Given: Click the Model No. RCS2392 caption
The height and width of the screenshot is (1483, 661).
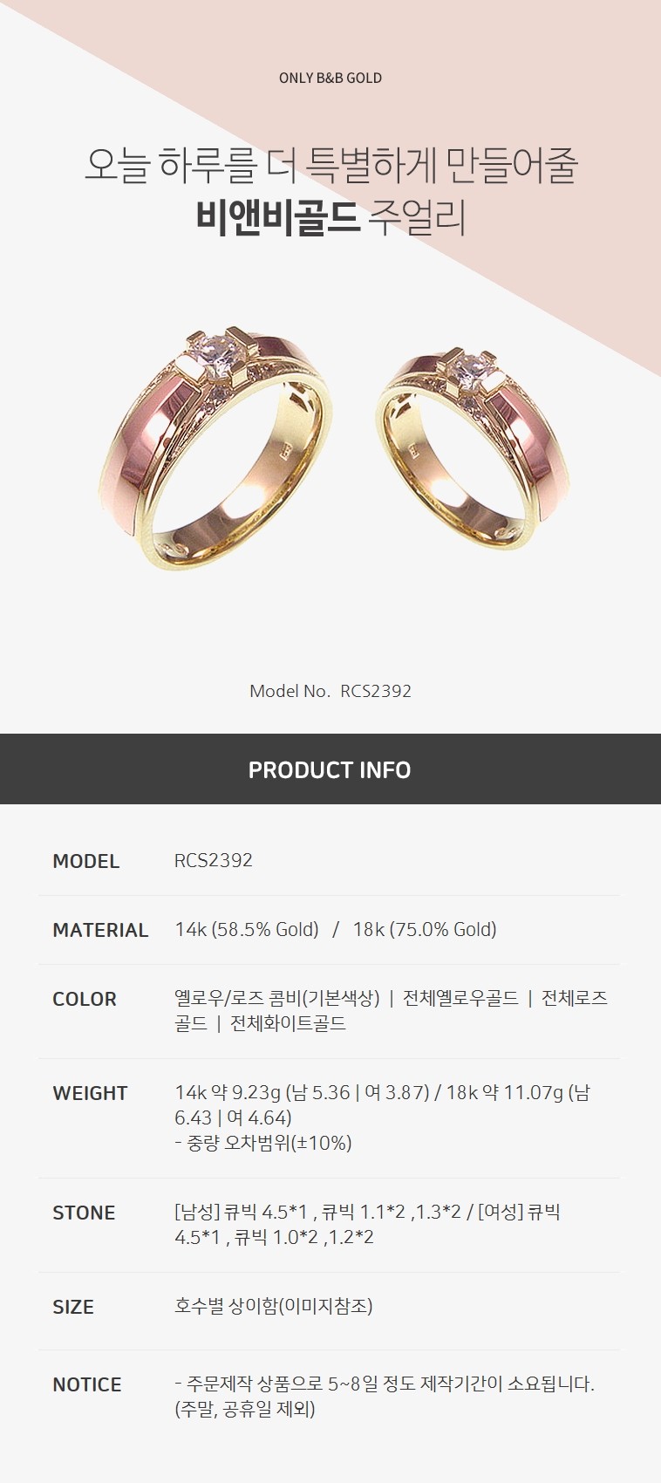Looking at the screenshot, I should click(x=330, y=691).
